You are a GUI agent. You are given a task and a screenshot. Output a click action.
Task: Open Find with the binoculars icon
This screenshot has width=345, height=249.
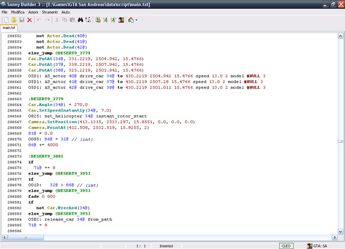pos(80,20)
